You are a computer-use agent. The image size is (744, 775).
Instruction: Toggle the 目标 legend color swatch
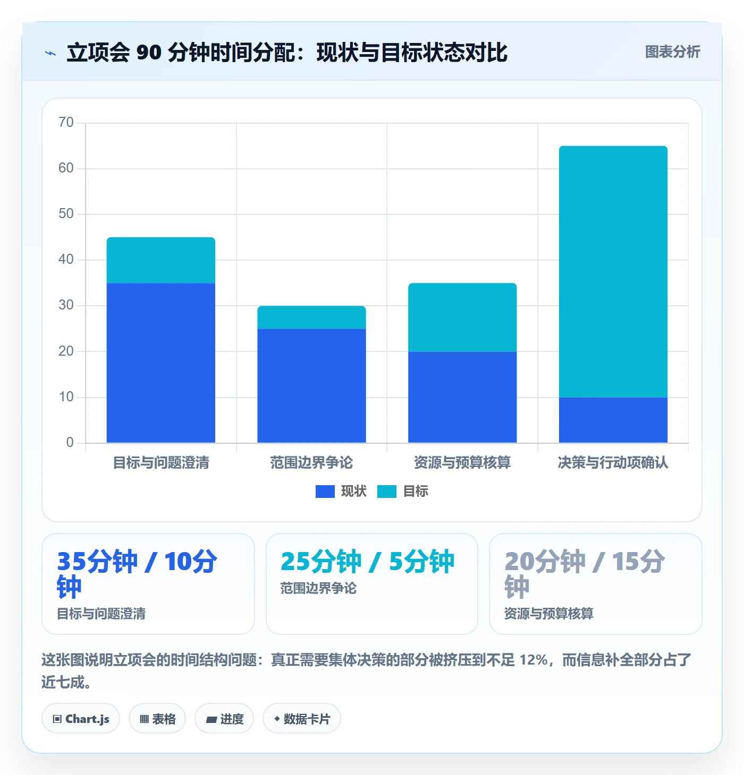387,492
